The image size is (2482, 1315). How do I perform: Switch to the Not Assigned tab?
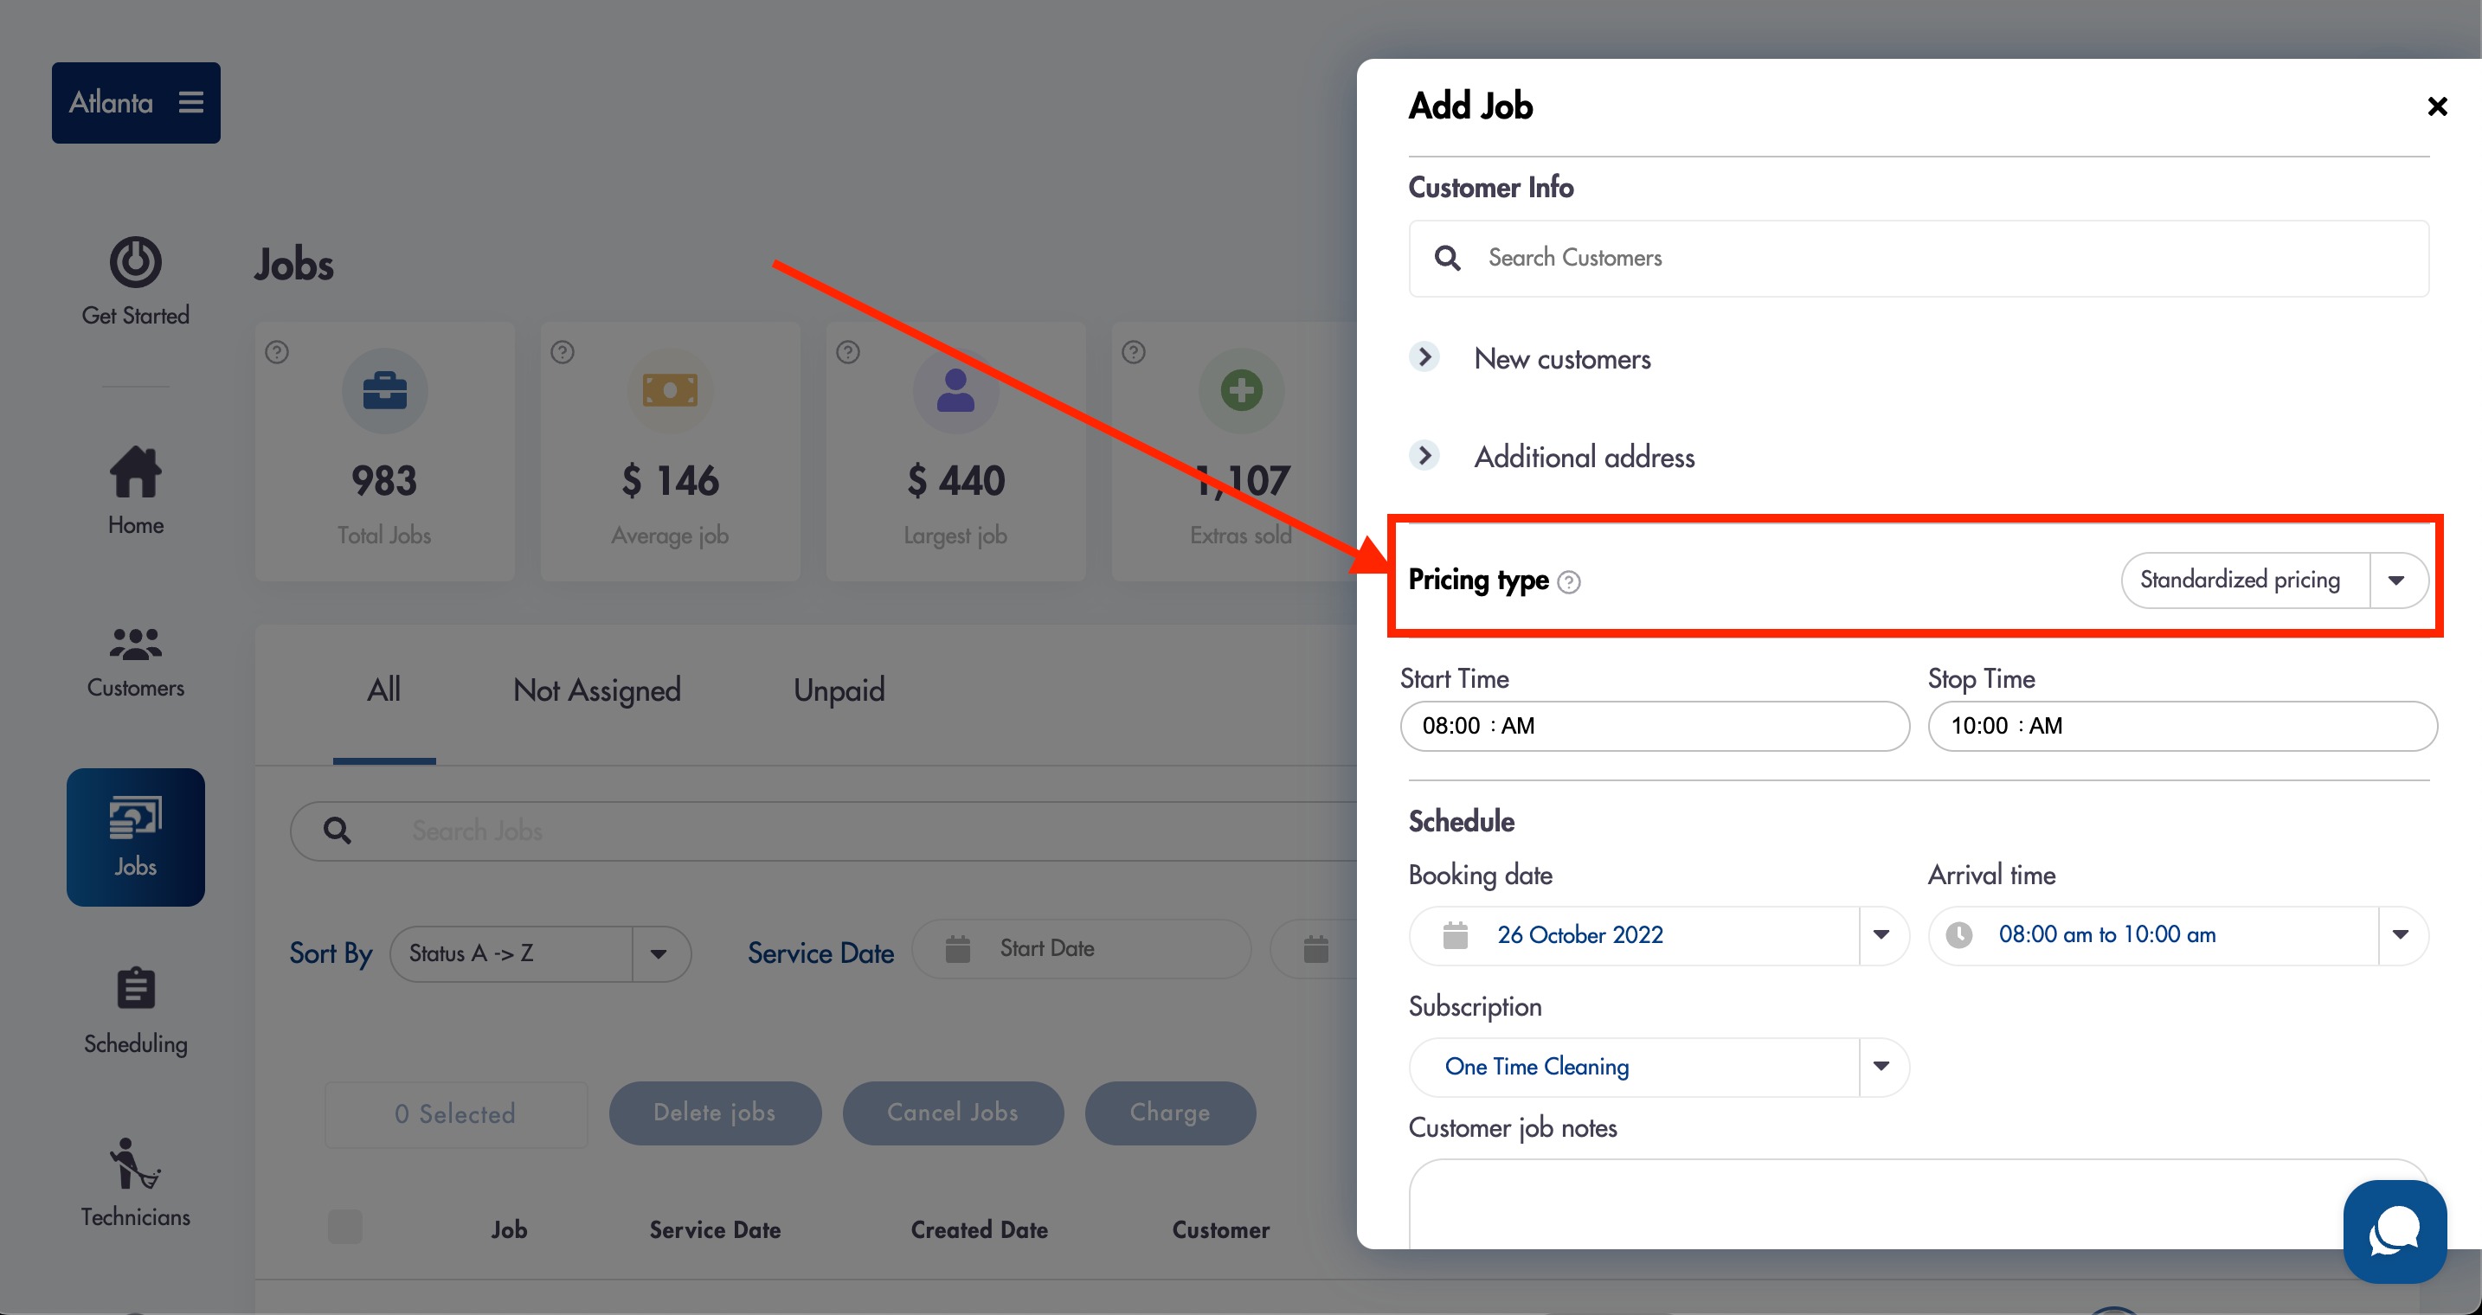coord(597,690)
